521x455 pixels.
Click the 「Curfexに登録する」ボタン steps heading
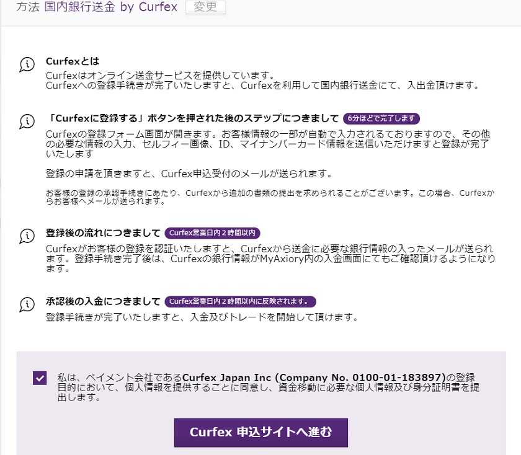[x=192, y=118]
